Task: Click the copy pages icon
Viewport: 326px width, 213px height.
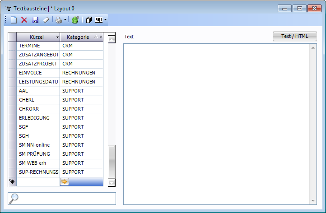Action: 88,20
